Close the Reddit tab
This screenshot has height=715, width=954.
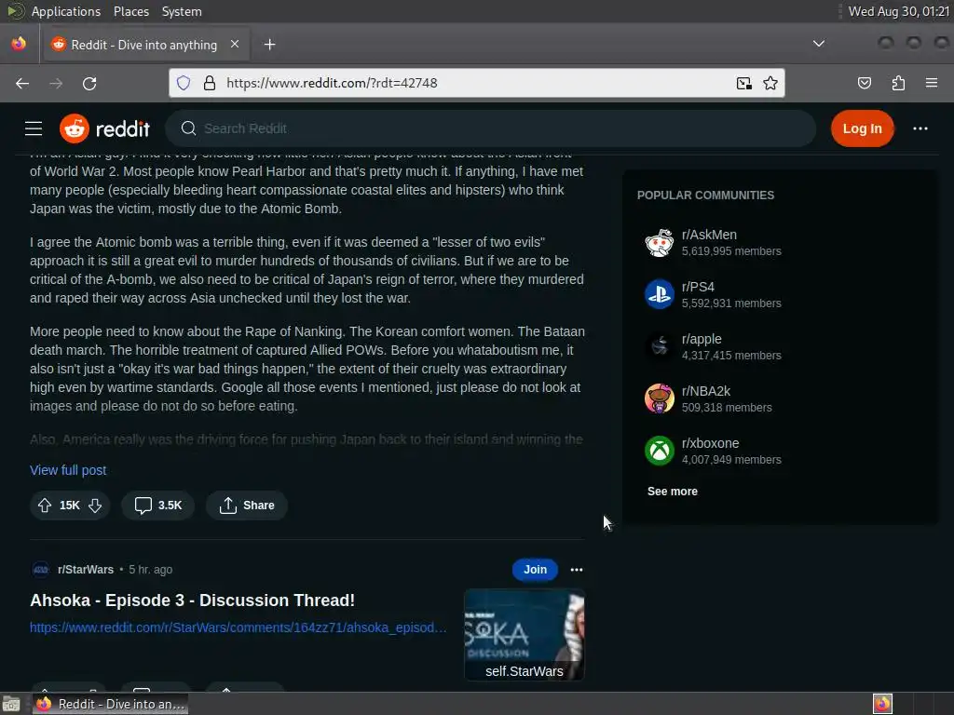coord(235,44)
